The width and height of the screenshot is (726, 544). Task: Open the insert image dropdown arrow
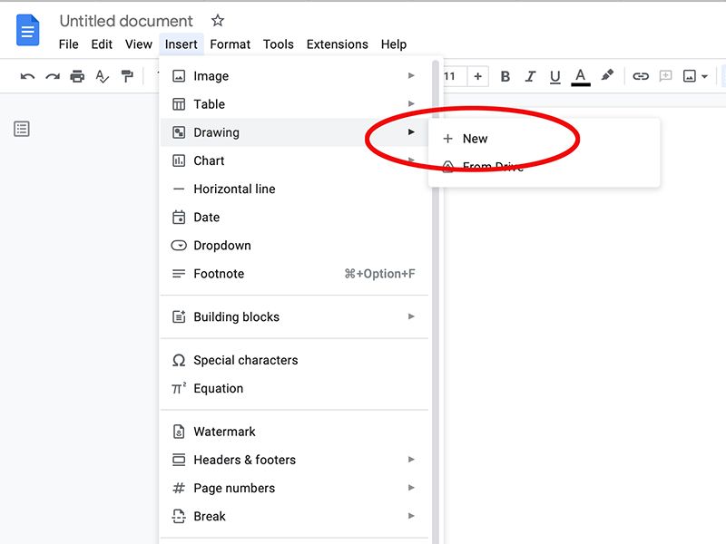(x=702, y=76)
